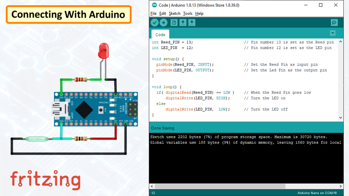Click the red LED in the diagram
This screenshot has width=349, height=196.
(104, 51)
